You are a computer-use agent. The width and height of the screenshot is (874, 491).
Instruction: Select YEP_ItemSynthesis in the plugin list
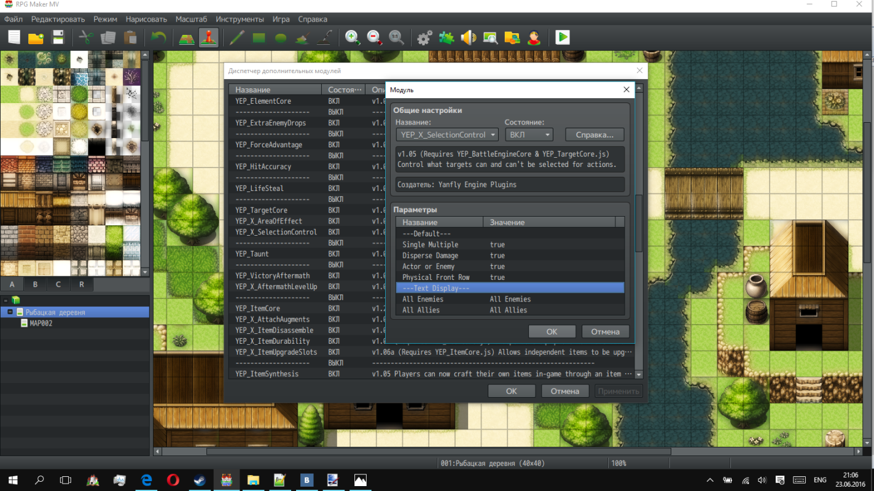pyautogui.click(x=267, y=374)
